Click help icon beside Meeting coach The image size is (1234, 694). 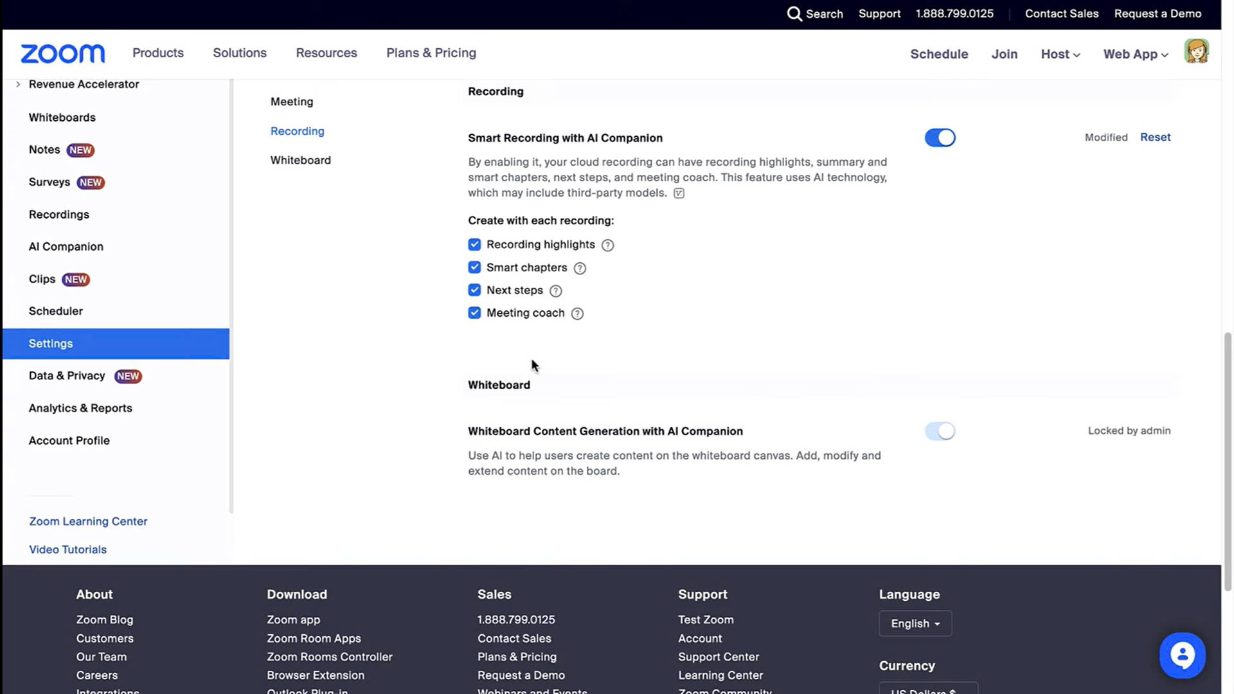577,314
